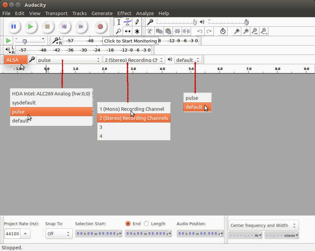
Task: Select the End radio button
Action: click(128, 224)
